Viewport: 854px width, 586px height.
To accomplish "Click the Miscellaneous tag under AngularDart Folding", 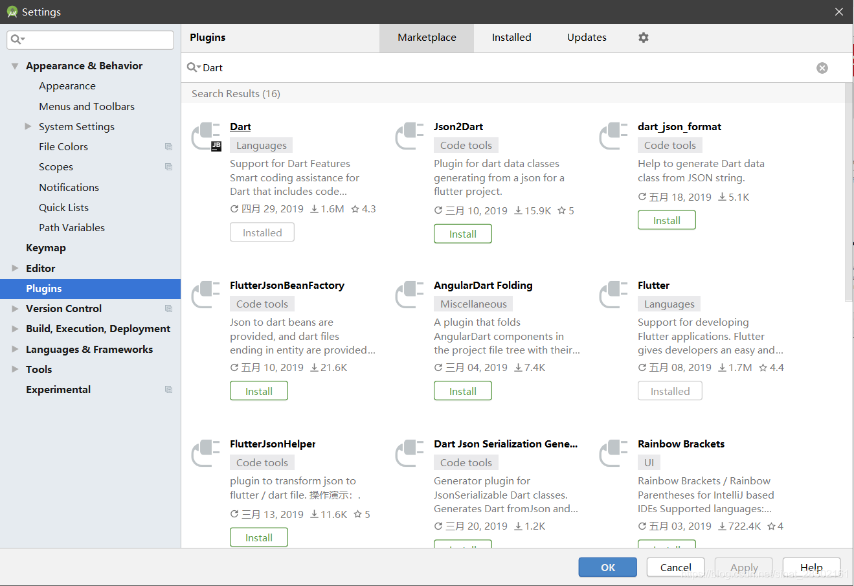I will click(473, 304).
